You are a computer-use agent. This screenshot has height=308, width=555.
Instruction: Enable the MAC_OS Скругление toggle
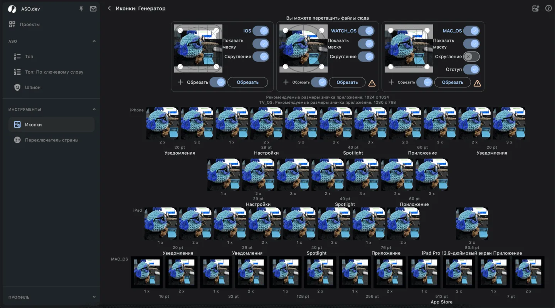471,57
